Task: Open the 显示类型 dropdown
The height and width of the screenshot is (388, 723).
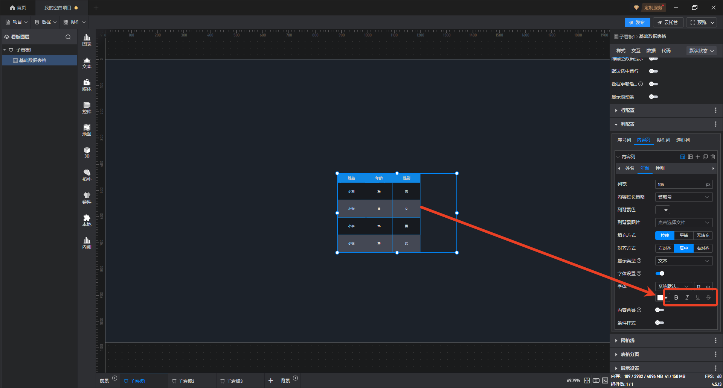Action: 683,261
